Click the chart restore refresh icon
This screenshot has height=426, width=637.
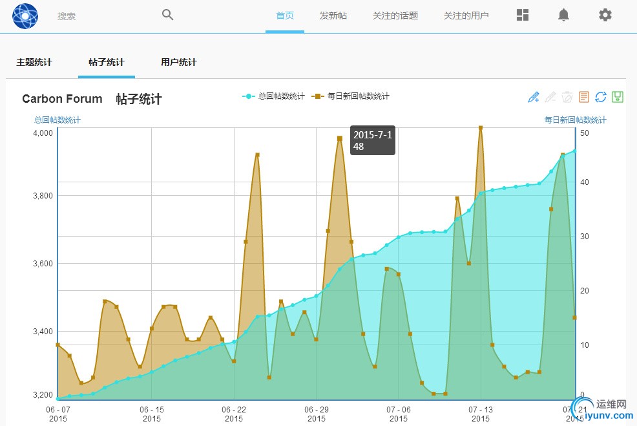pos(600,97)
